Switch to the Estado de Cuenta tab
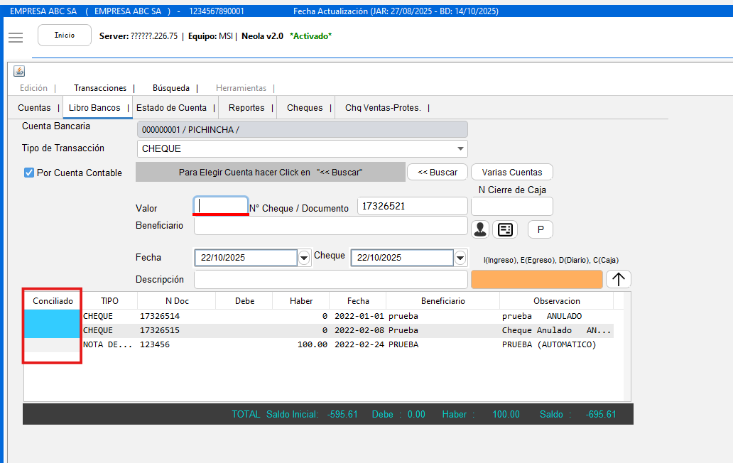 pos(171,108)
